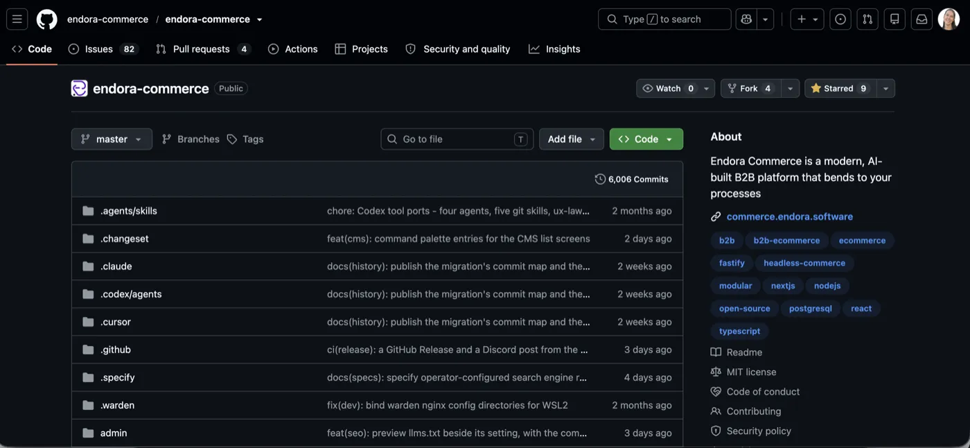Go to GitHub homepage logo
The width and height of the screenshot is (970, 448).
(47, 19)
